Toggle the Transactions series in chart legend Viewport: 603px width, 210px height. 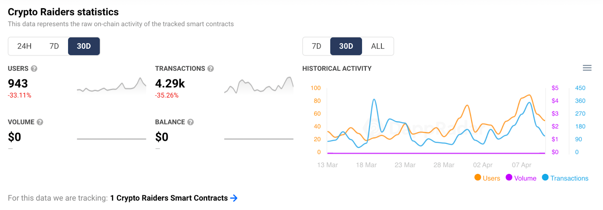coord(569,178)
